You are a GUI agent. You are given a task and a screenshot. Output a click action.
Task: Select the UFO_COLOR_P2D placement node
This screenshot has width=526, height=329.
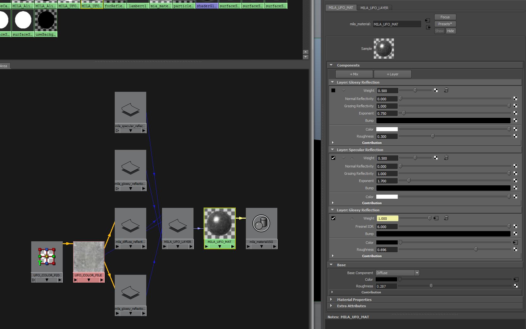[47, 262]
